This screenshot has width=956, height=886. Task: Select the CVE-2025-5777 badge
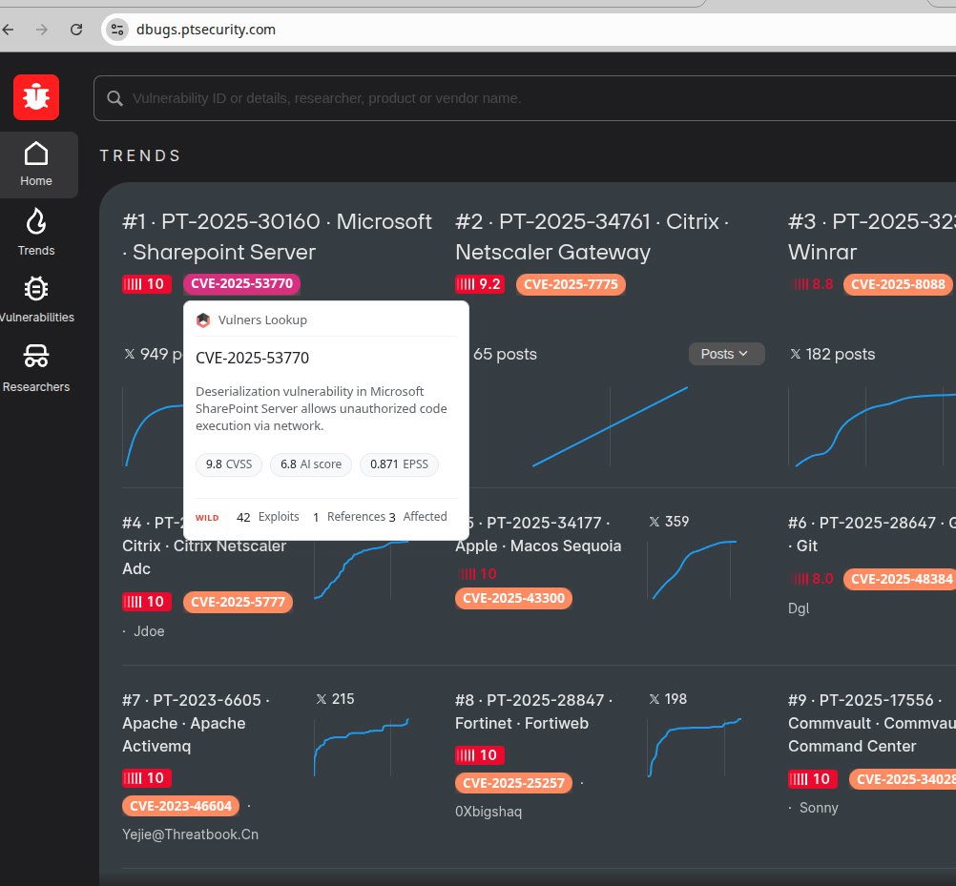tap(238, 602)
